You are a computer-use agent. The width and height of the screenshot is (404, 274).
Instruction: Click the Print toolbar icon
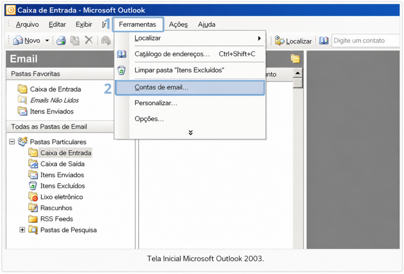61,40
